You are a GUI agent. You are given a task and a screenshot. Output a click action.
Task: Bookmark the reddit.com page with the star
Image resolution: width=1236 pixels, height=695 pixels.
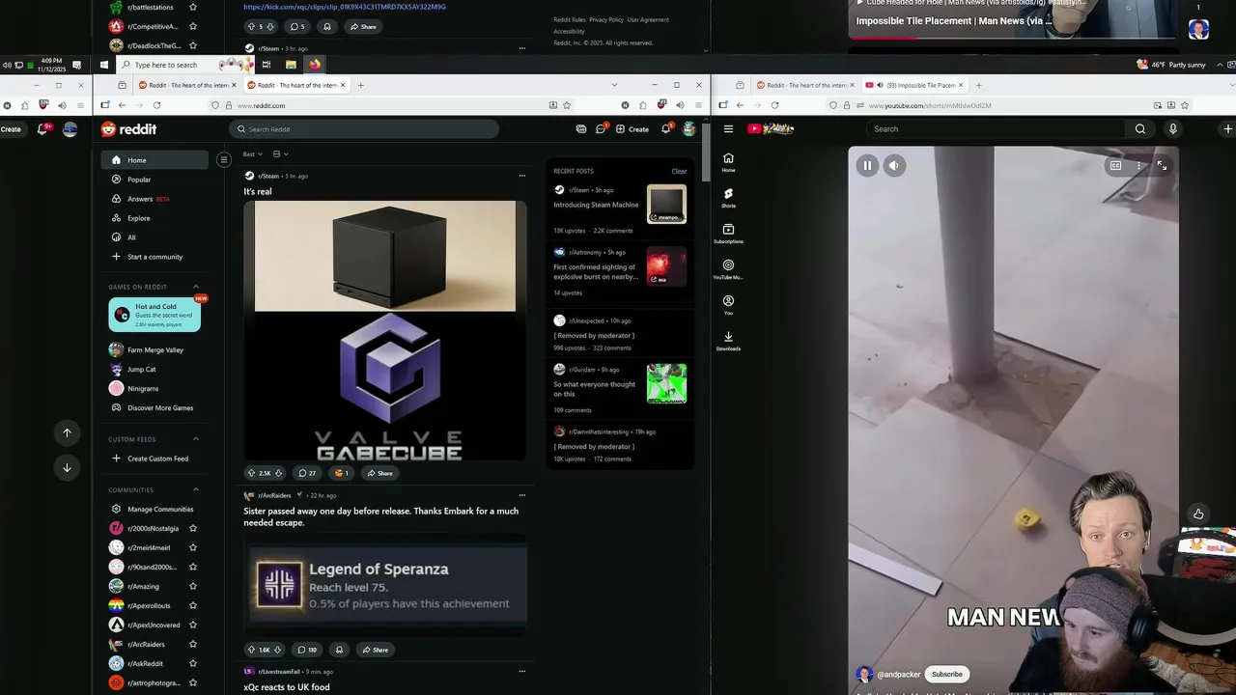click(567, 105)
